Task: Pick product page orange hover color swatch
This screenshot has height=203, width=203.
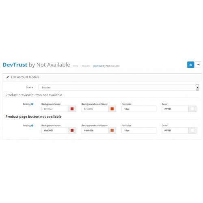Action: pos(112,130)
